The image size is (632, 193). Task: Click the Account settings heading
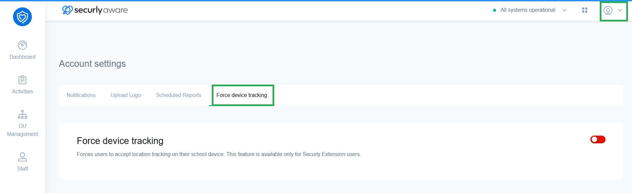pyautogui.click(x=92, y=64)
